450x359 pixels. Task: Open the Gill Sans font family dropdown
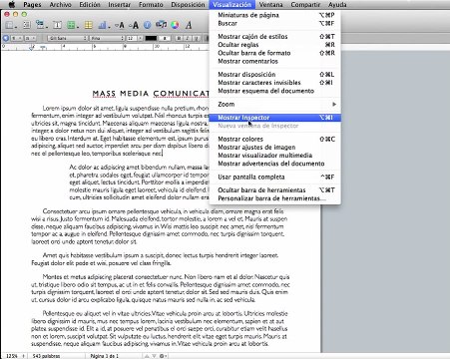pyautogui.click(x=67, y=38)
